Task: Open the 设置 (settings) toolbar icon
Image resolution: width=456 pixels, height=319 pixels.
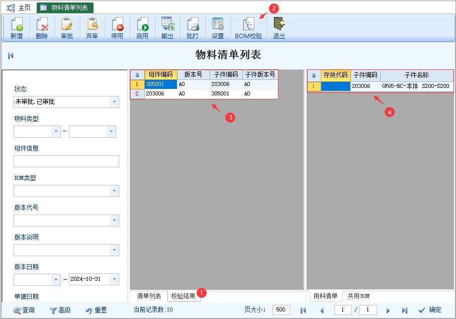Action: click(218, 28)
